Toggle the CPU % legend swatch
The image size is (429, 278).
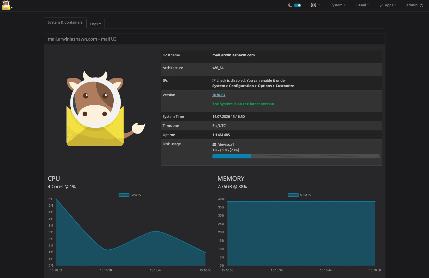tap(124, 195)
